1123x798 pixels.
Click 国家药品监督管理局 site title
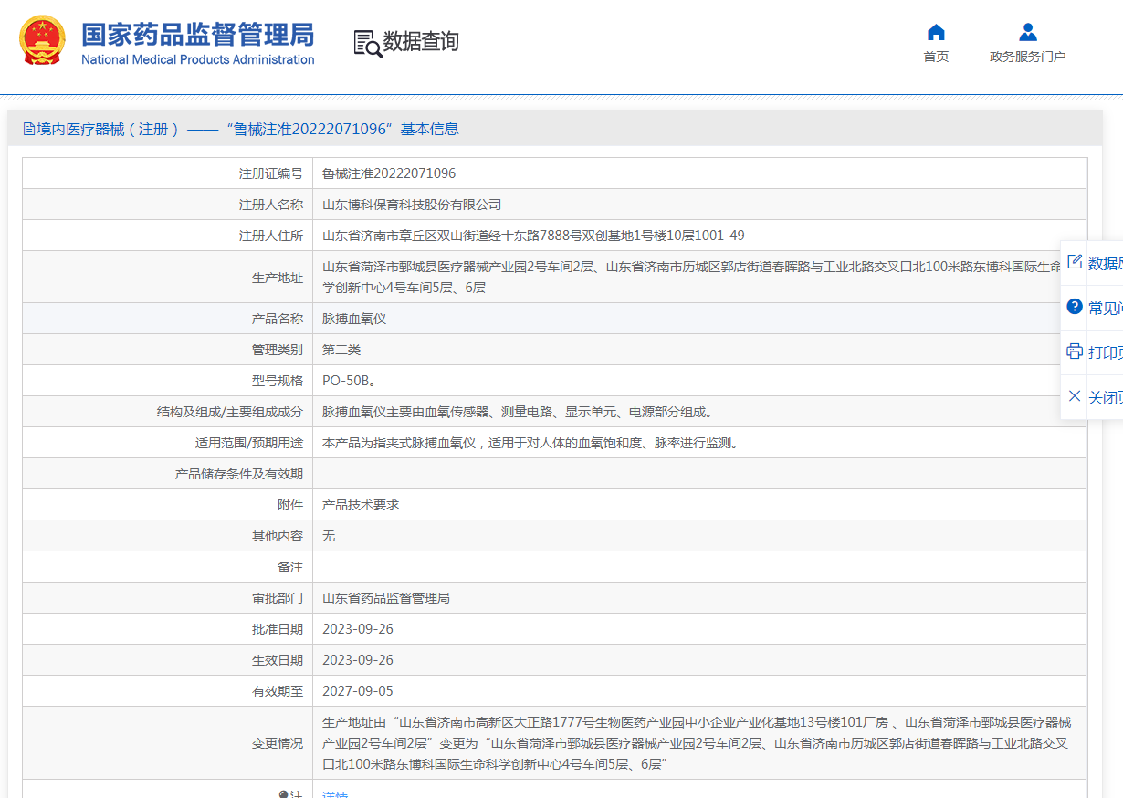(198, 34)
